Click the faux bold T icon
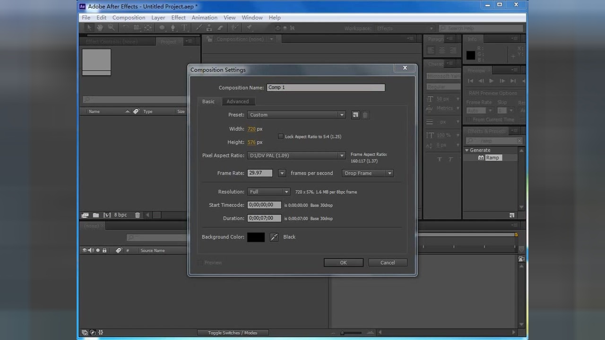 point(440,159)
